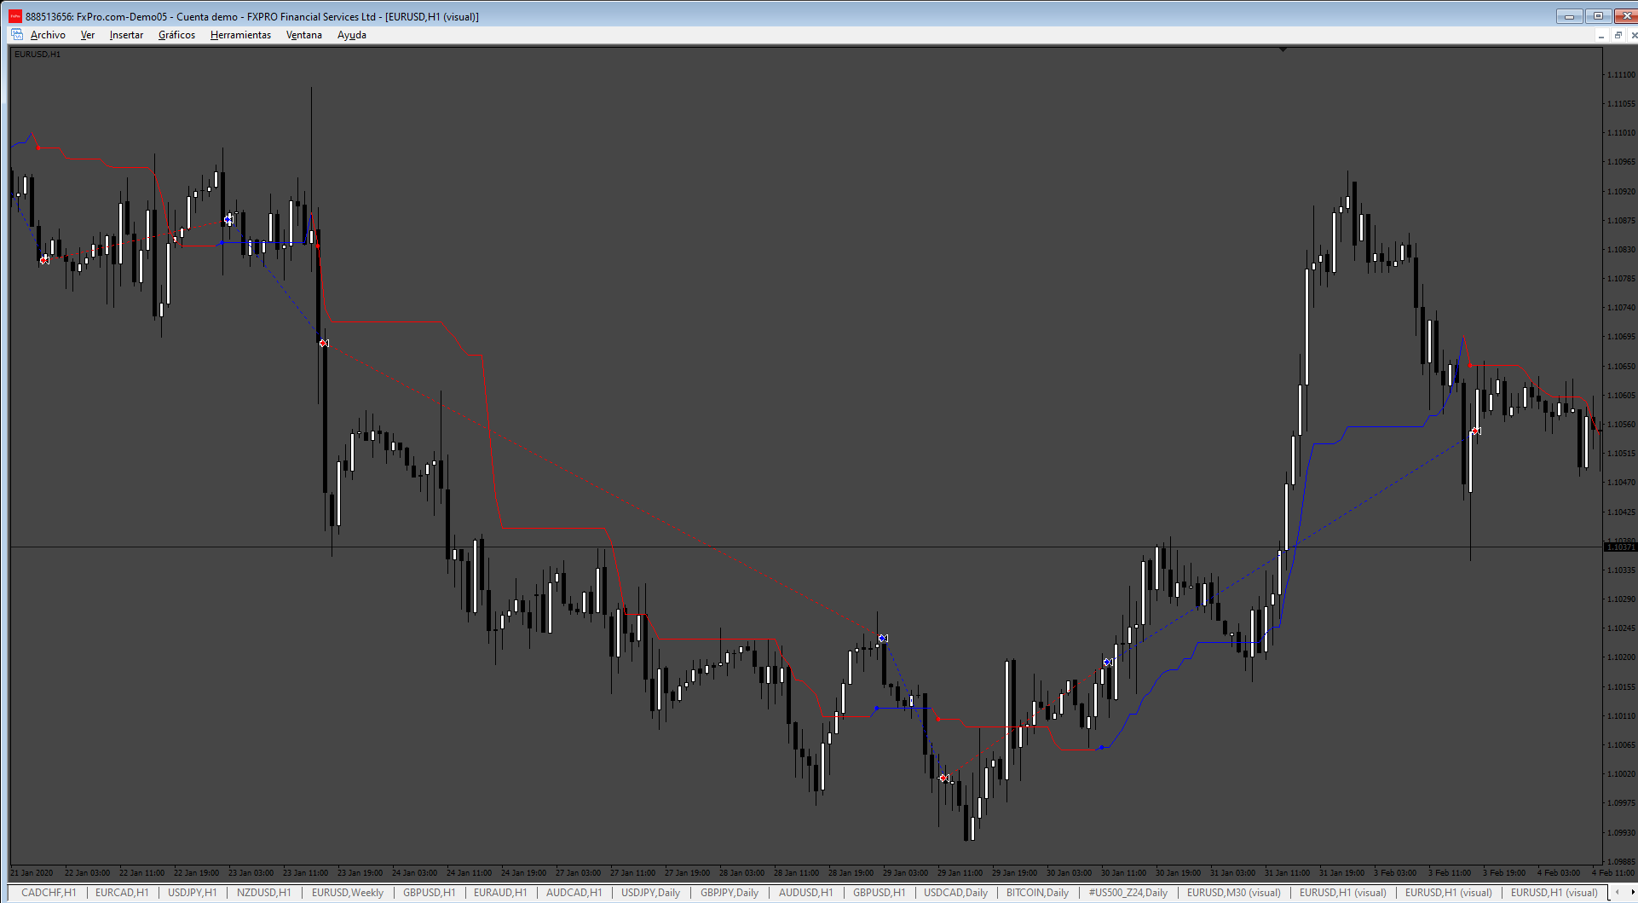Minimize the inner EURUSD chart window
The image size is (1638, 903).
point(1601,35)
